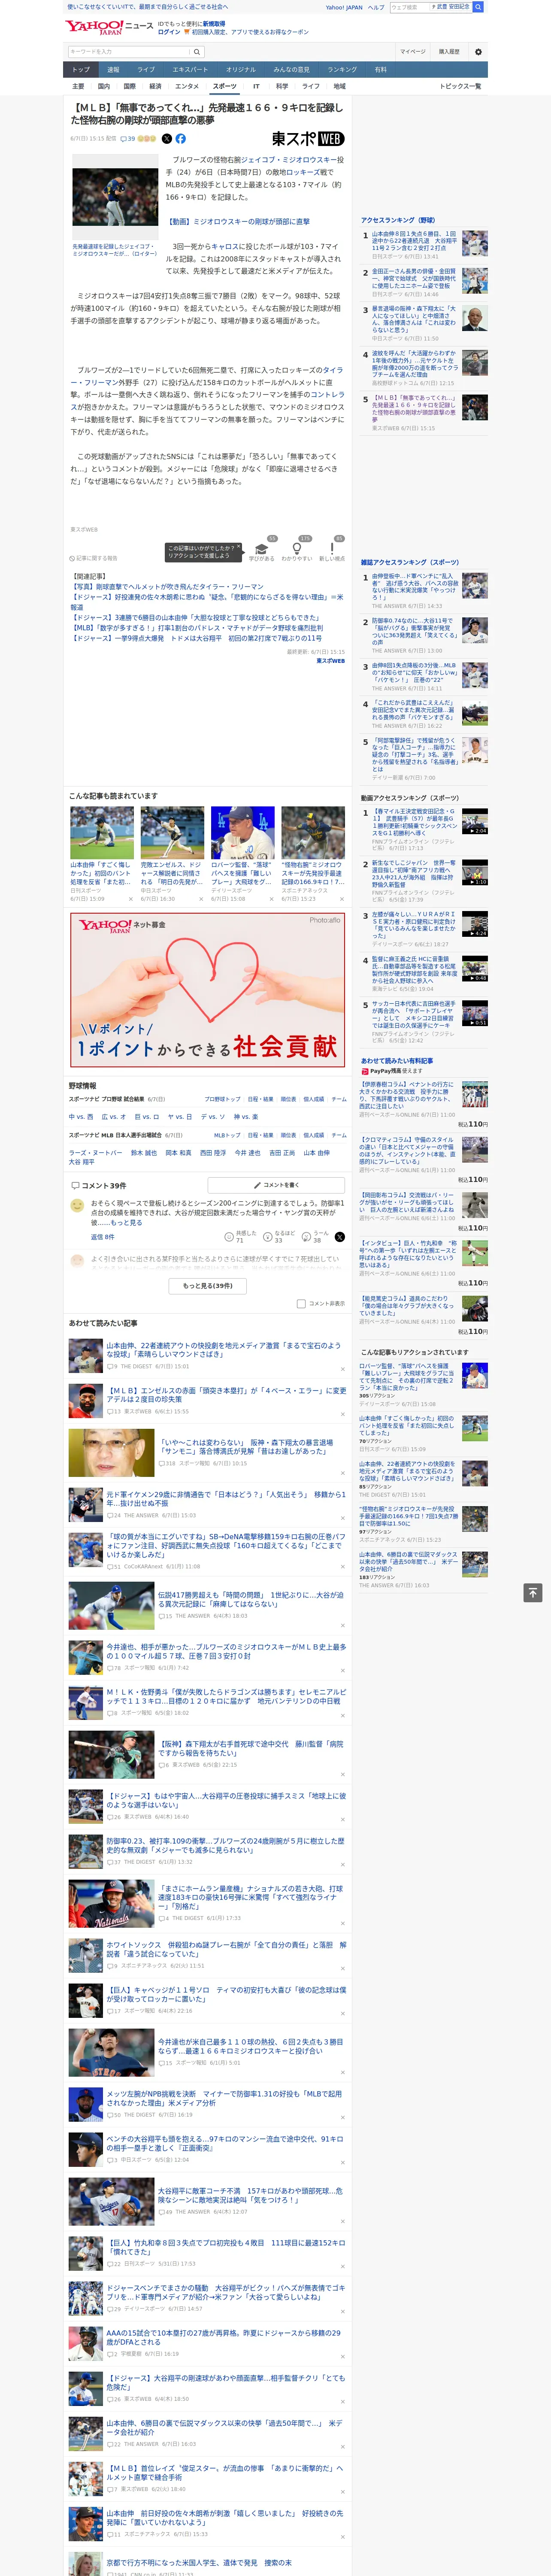Click the ログイン link
The image size is (551, 2576).
[x=169, y=32]
